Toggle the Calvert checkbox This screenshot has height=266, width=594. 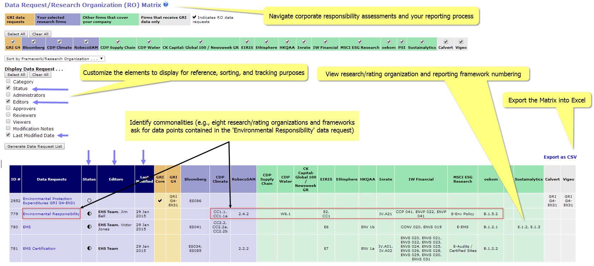tap(446, 42)
